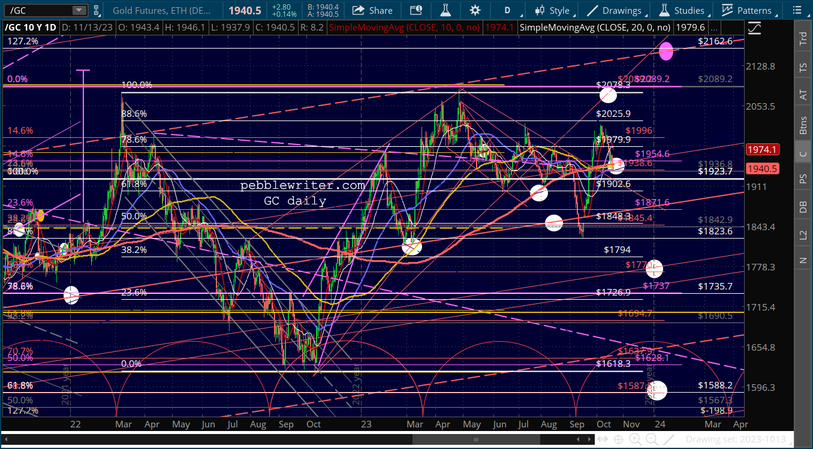Open the symbol dropdown for /GC
813x449 pixels.
pyautogui.click(x=79, y=10)
